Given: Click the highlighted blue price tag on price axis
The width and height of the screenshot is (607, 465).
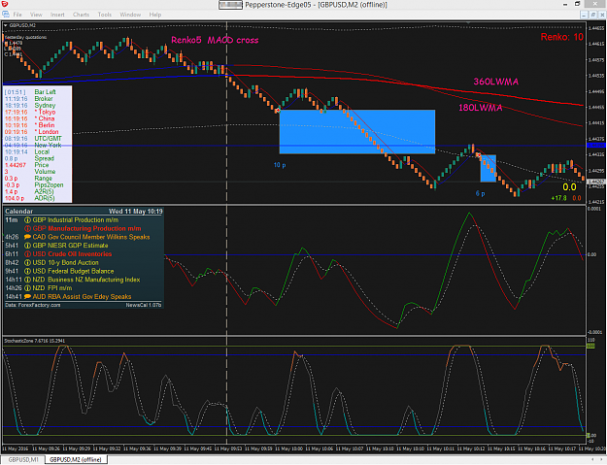Looking at the screenshot, I should point(596,145).
